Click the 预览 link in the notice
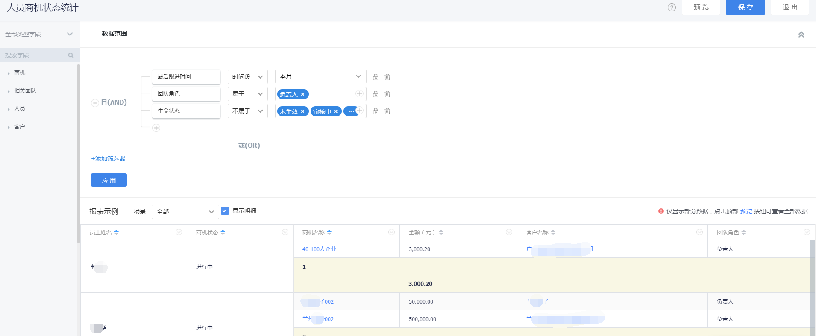 click(746, 211)
